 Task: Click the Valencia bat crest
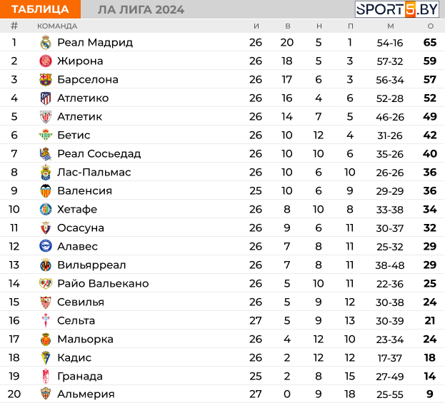coord(46,190)
